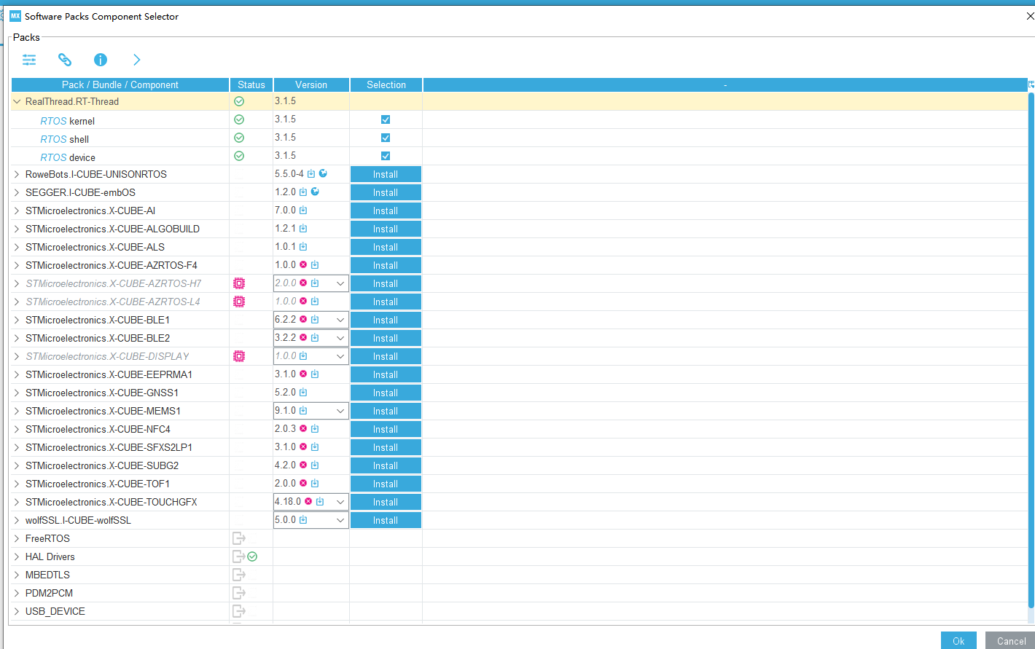Install the STMicroelectronics.X-CUBE-AI pack
Image resolution: width=1035 pixels, height=649 pixels.
click(x=386, y=211)
